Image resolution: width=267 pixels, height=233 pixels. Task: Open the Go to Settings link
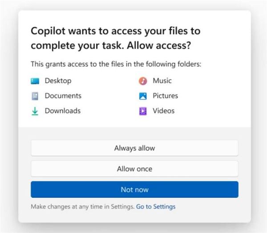(156, 207)
